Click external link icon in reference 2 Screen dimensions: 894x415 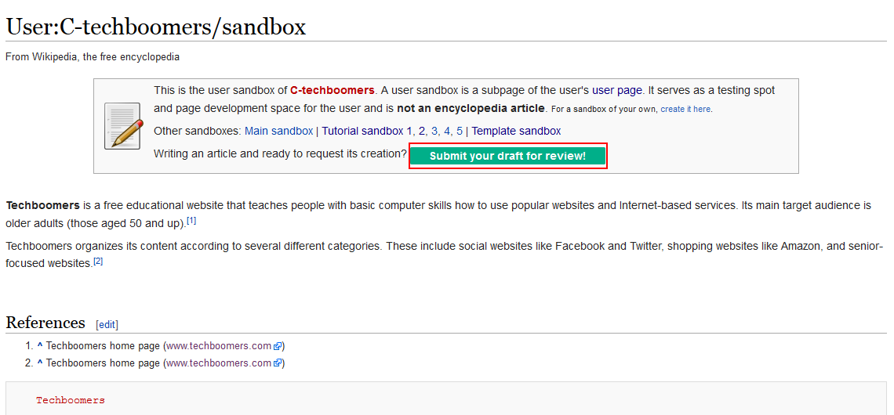tap(278, 363)
